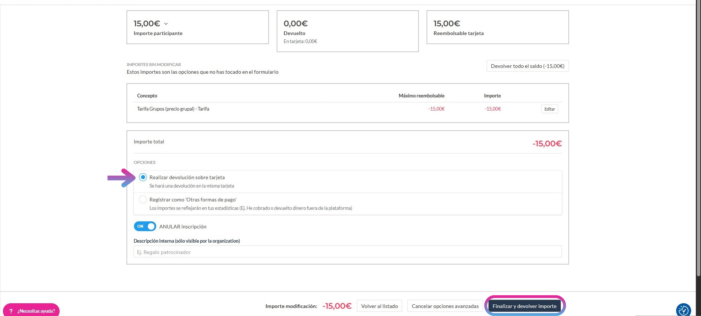The image size is (701, 316).
Task: Click 'Finalizar y devolver importe' button
Action: [x=524, y=306]
